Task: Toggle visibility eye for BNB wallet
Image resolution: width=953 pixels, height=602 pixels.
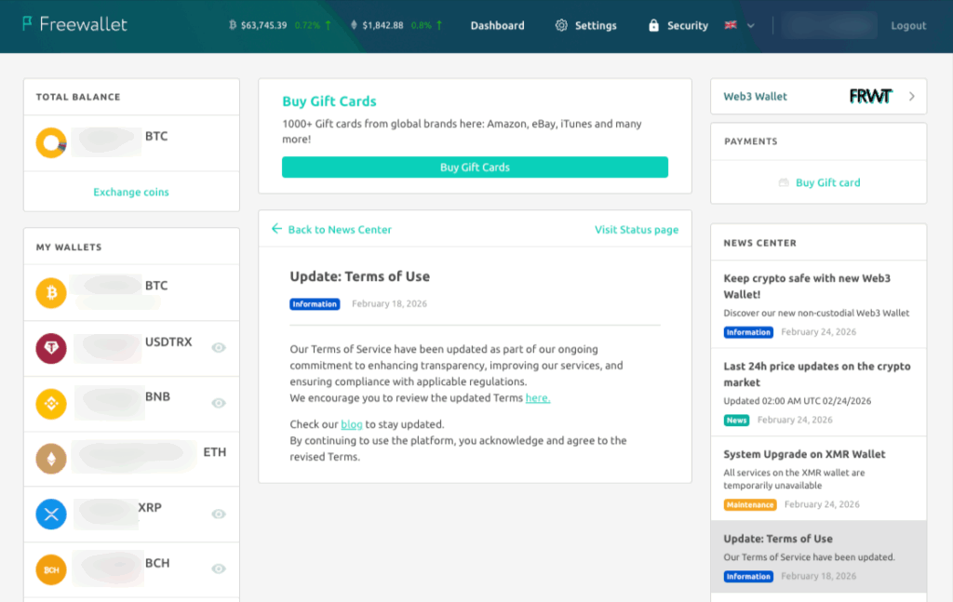Action: [x=219, y=403]
